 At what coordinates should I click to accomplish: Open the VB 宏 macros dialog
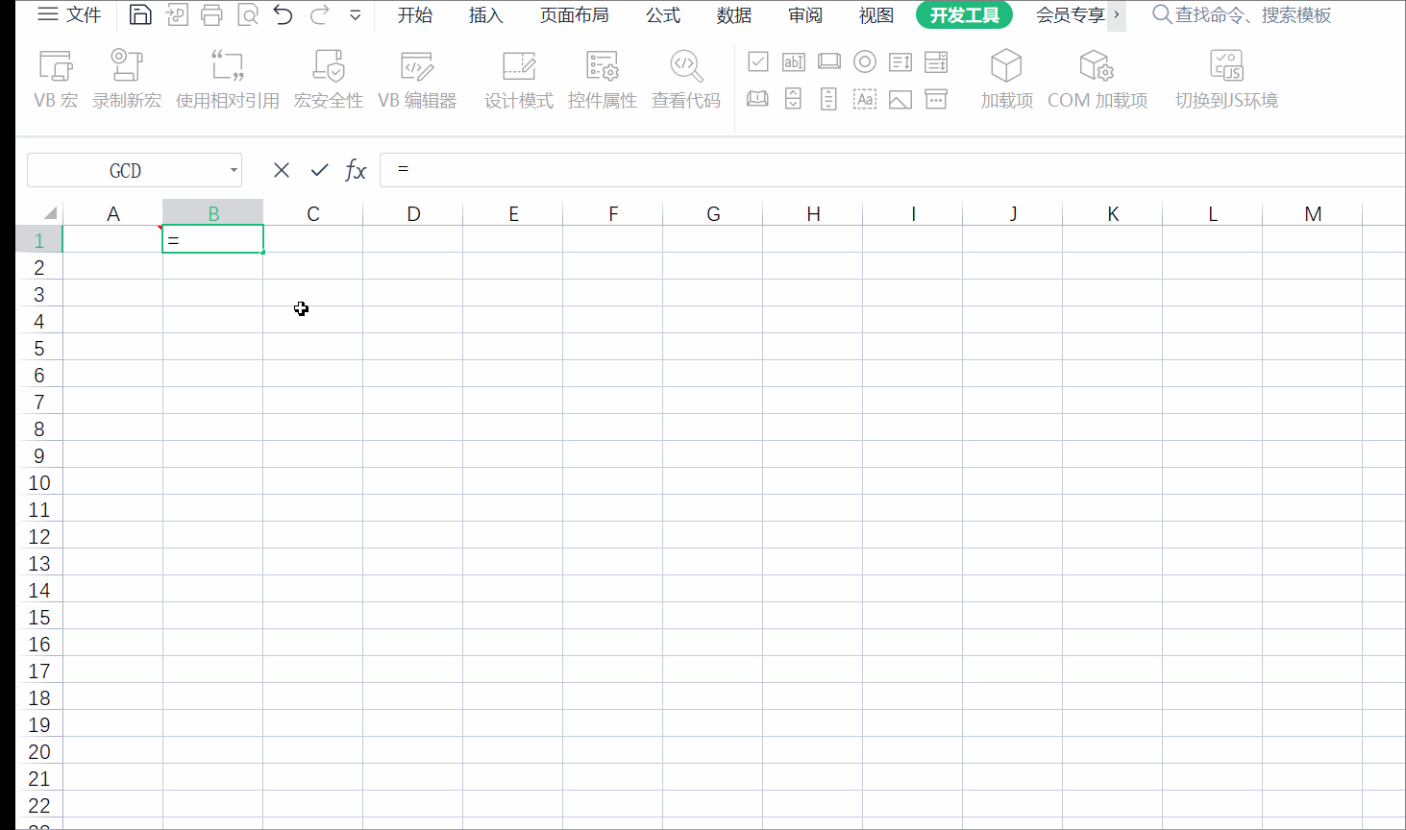pos(56,80)
